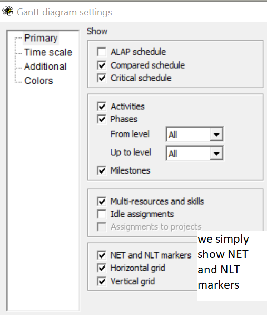Enable the Idle assignments checkbox
The height and width of the screenshot is (315, 267).
point(102,214)
